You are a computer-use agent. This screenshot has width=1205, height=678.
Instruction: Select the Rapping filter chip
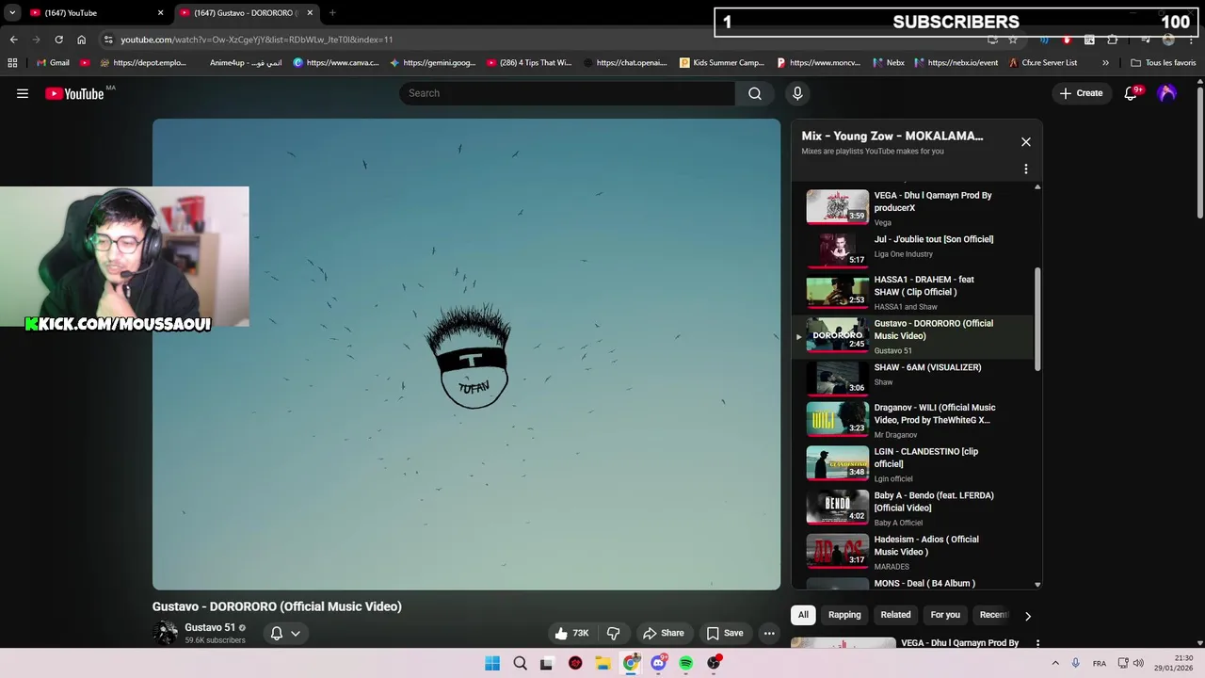(844, 615)
